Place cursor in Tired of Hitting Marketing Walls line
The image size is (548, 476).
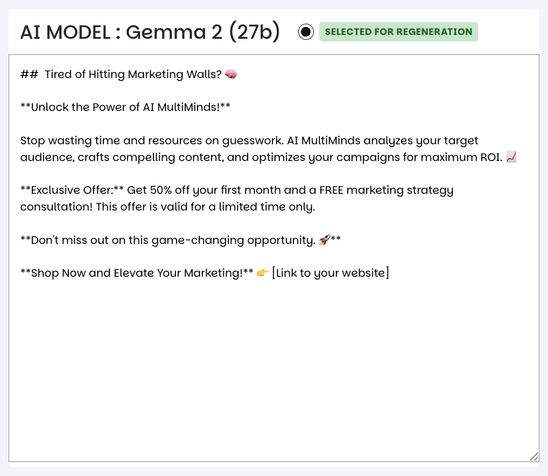(x=133, y=74)
